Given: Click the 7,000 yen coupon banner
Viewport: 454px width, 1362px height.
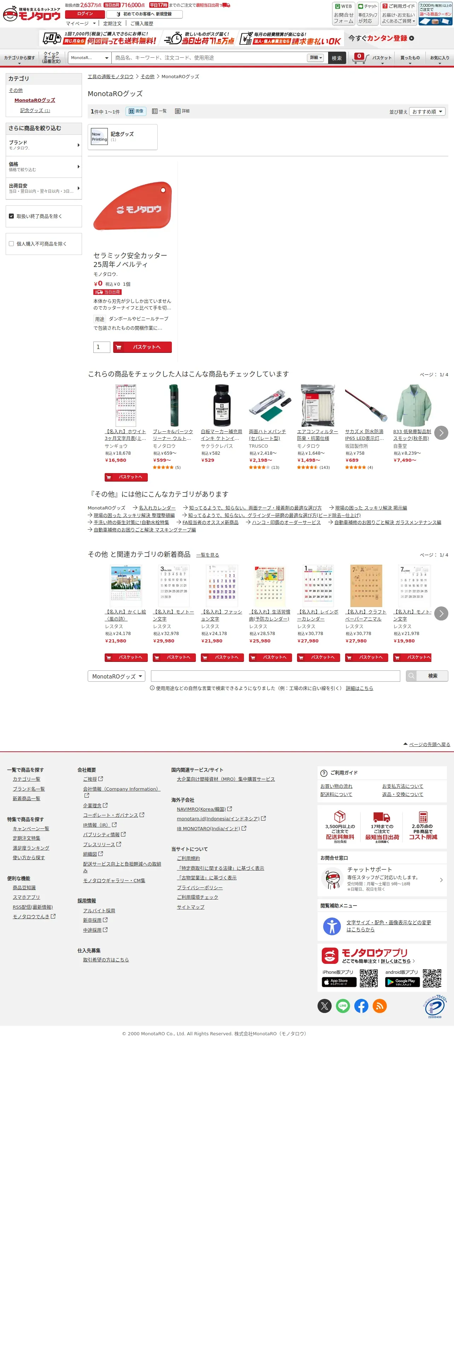Looking at the screenshot, I should (x=436, y=14).
